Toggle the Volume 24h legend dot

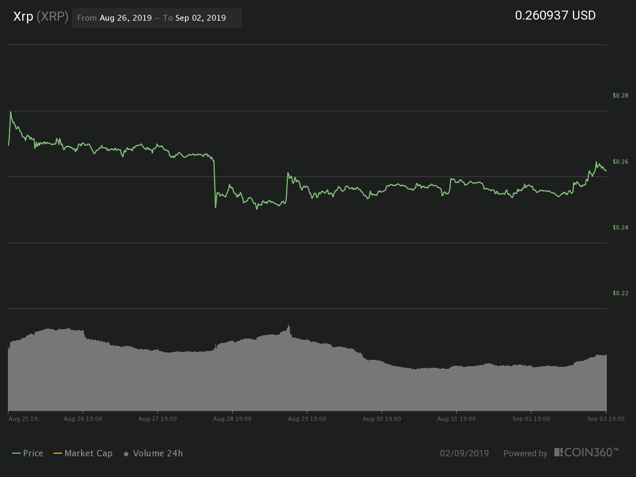pos(126,454)
